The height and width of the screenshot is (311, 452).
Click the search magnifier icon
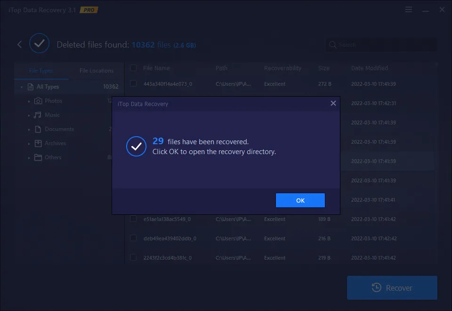[332, 44]
